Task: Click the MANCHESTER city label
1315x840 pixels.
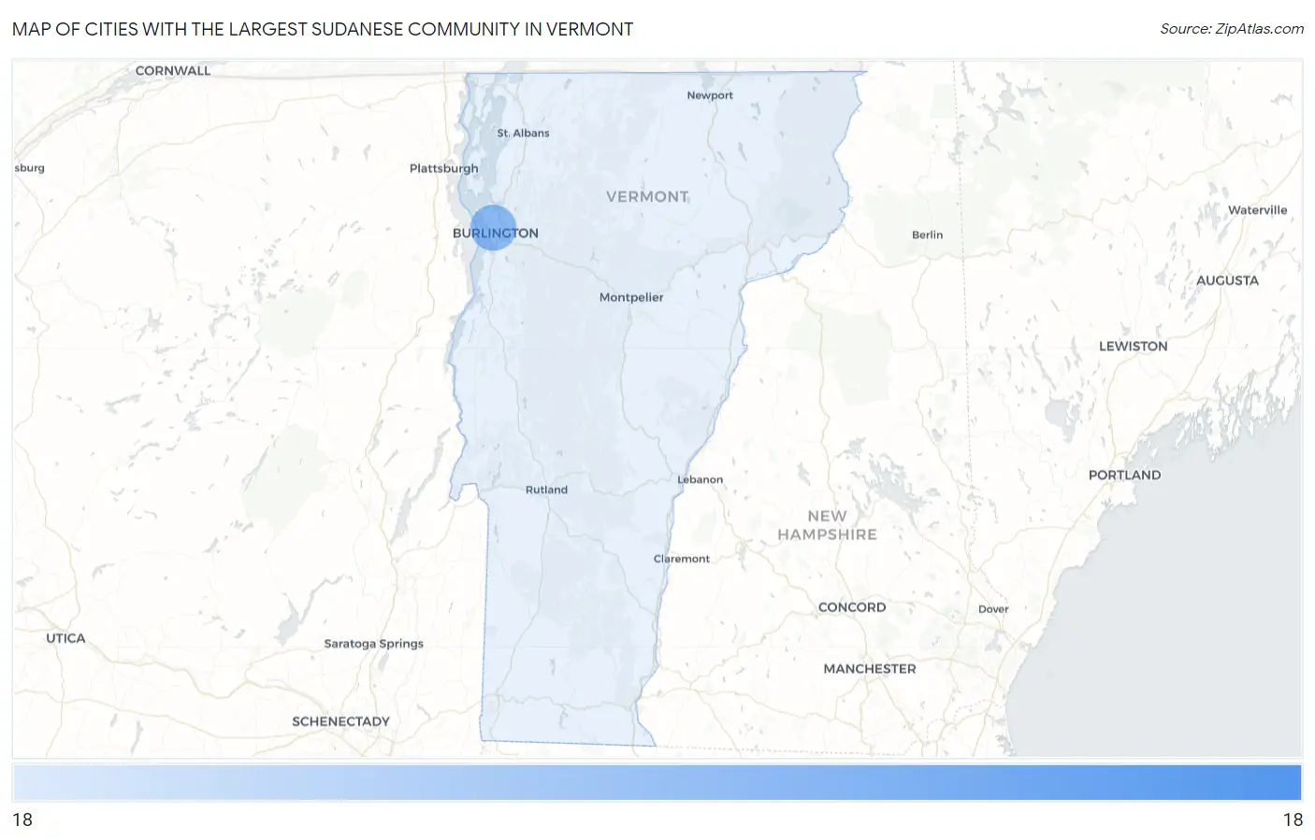Action: click(870, 669)
